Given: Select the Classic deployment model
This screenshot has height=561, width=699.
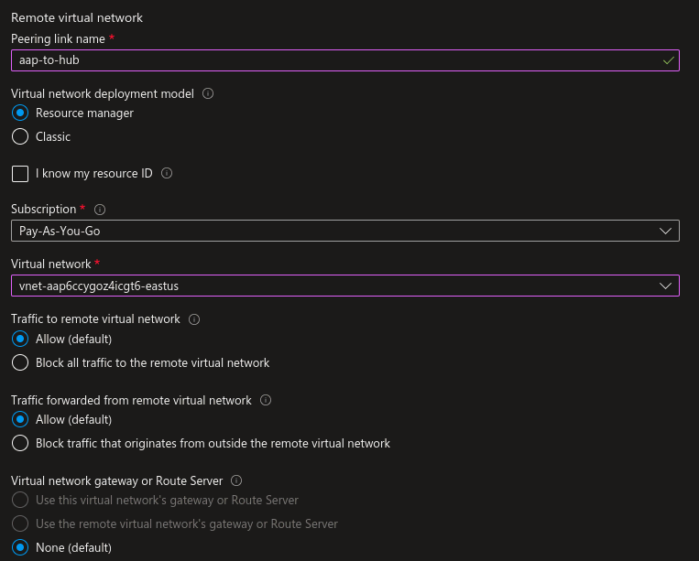Looking at the screenshot, I should coord(20,137).
